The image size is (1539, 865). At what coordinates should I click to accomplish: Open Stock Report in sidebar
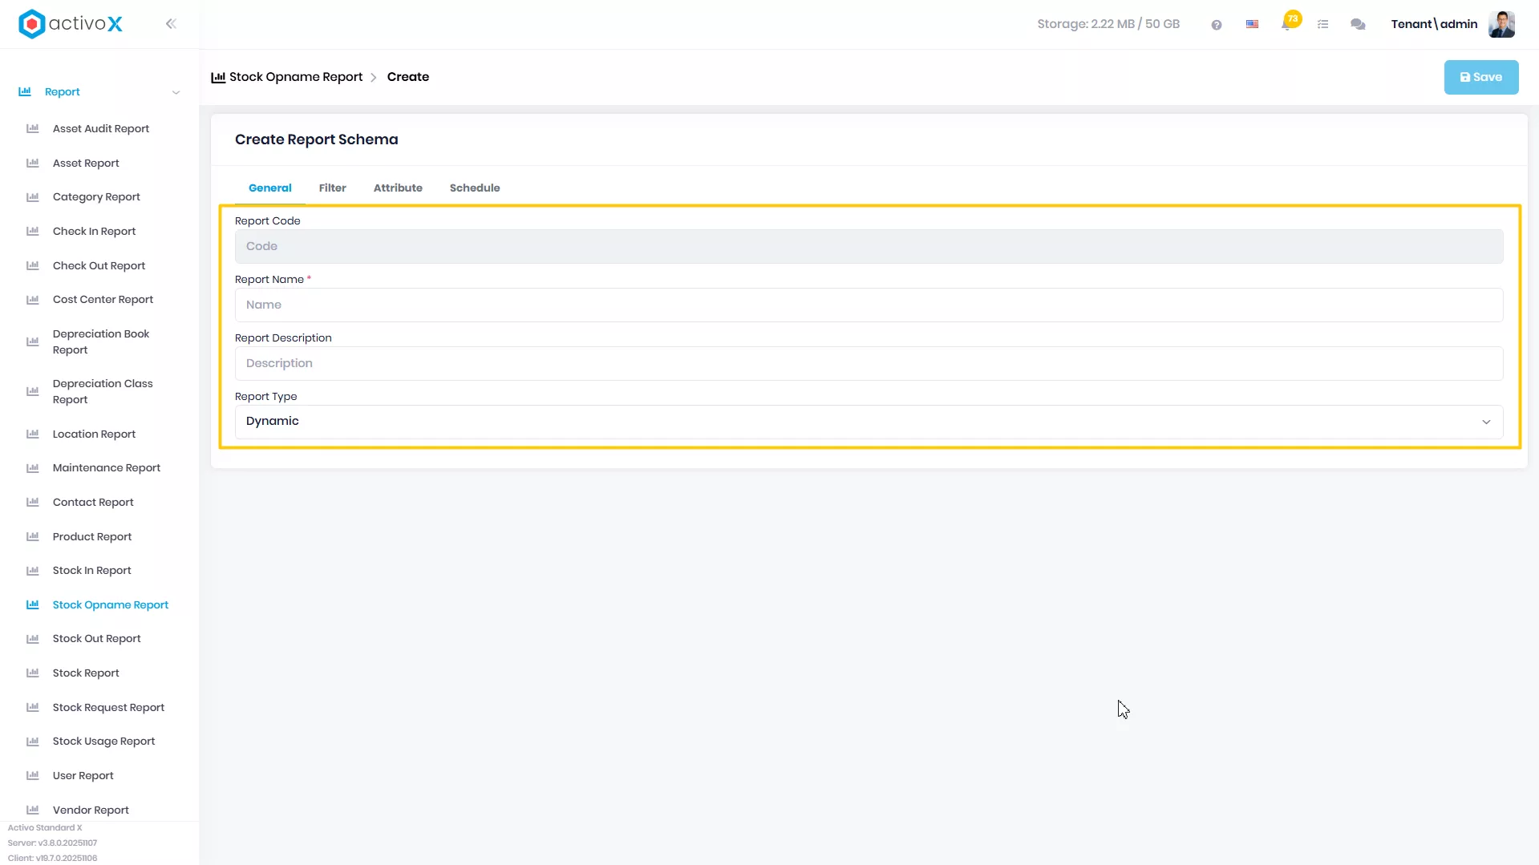point(86,673)
